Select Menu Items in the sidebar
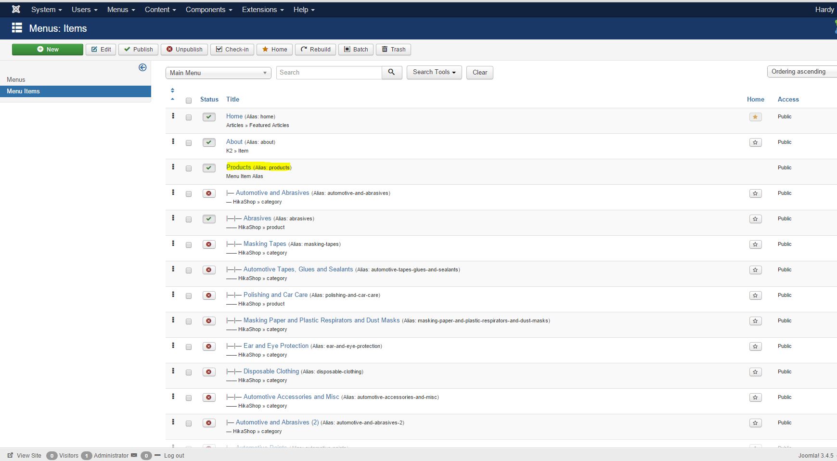837x461 pixels. [76, 91]
